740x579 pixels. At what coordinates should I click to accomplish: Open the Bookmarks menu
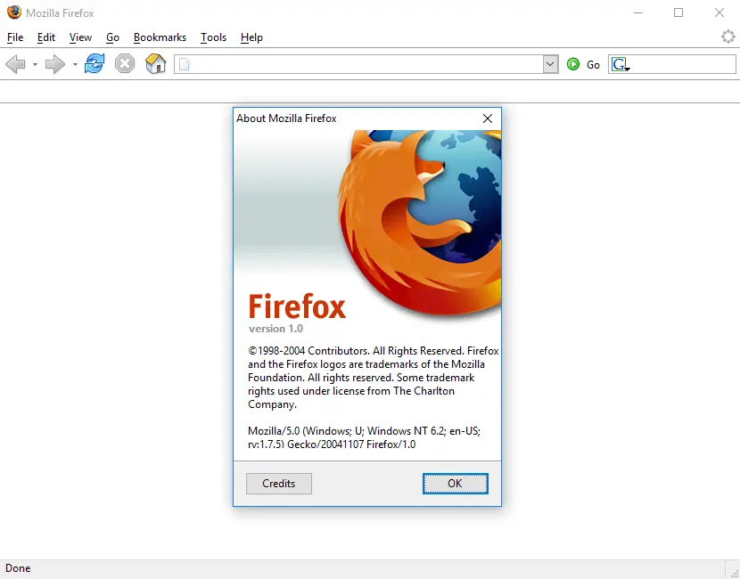click(160, 37)
